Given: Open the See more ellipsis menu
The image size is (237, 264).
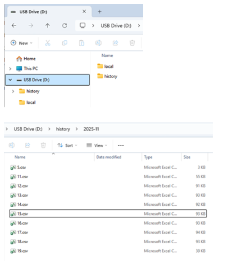Looking at the screenshot, I should coord(121,145).
